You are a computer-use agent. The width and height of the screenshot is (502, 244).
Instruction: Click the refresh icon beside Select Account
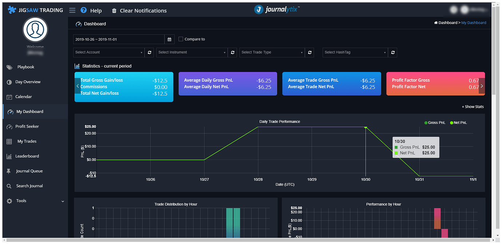click(149, 52)
